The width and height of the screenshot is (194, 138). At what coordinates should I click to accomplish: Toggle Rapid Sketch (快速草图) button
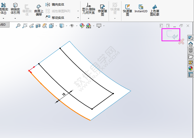128,10
